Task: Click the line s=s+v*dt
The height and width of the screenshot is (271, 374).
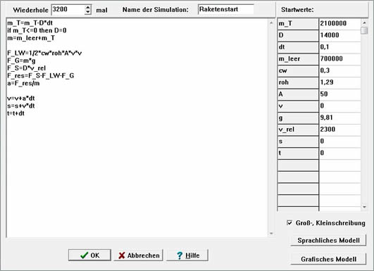Action: coord(21,106)
